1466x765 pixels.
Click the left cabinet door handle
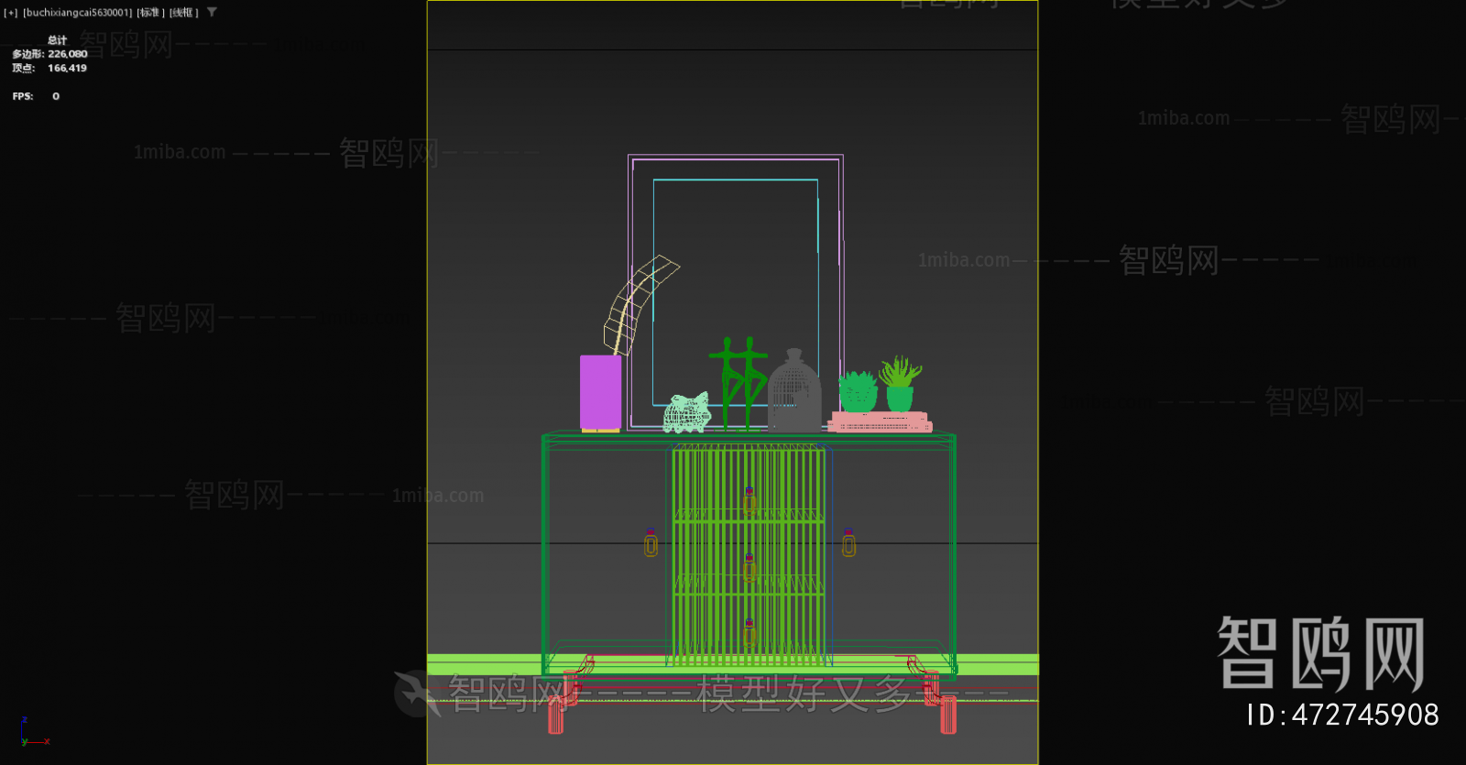pos(651,544)
